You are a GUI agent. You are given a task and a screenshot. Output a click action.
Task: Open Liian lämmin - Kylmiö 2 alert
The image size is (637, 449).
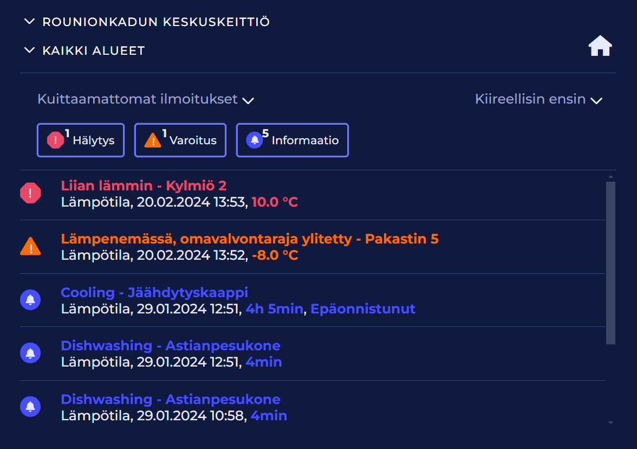[x=144, y=186]
